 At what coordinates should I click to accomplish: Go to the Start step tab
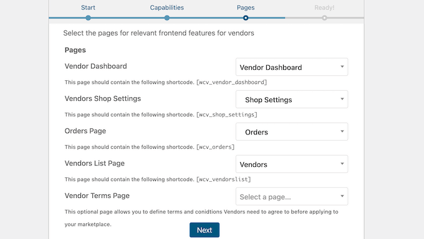(88, 7)
